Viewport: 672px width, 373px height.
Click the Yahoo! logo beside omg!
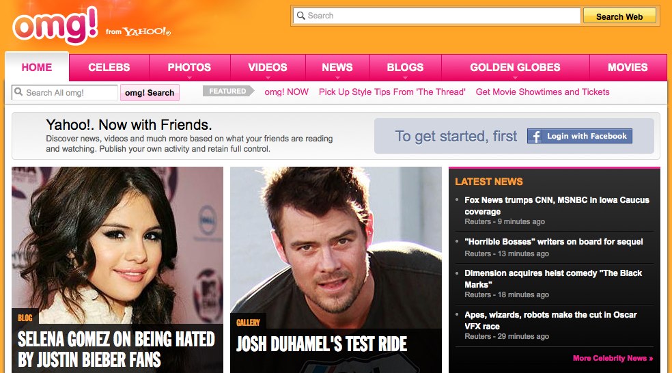(x=147, y=31)
